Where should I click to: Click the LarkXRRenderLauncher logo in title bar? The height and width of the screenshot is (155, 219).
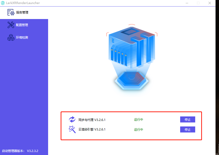tap(3, 3)
